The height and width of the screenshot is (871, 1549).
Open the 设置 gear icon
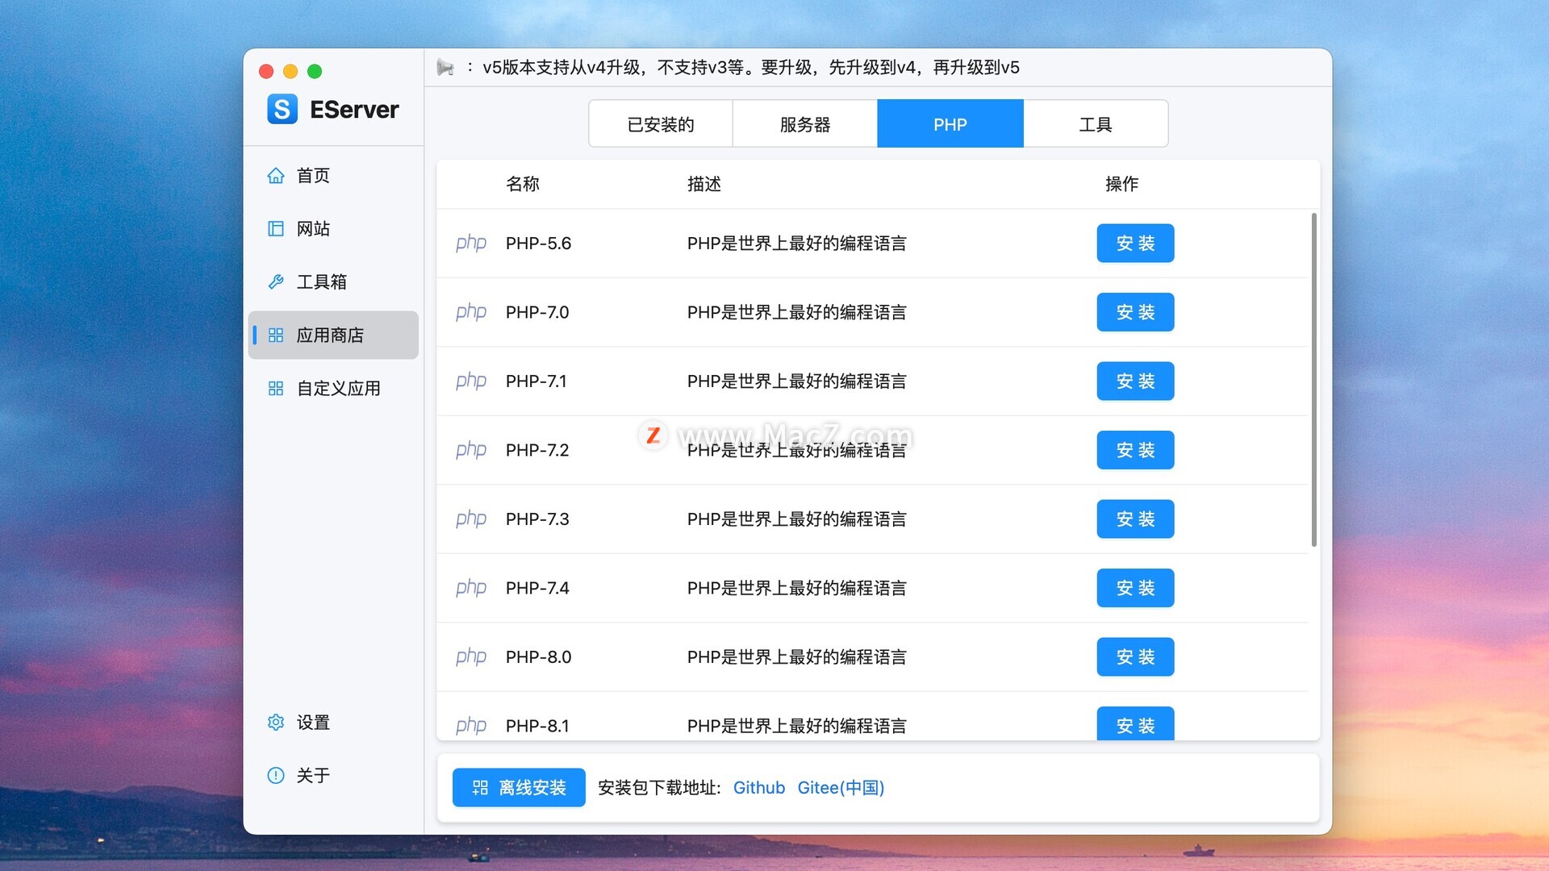tap(276, 723)
